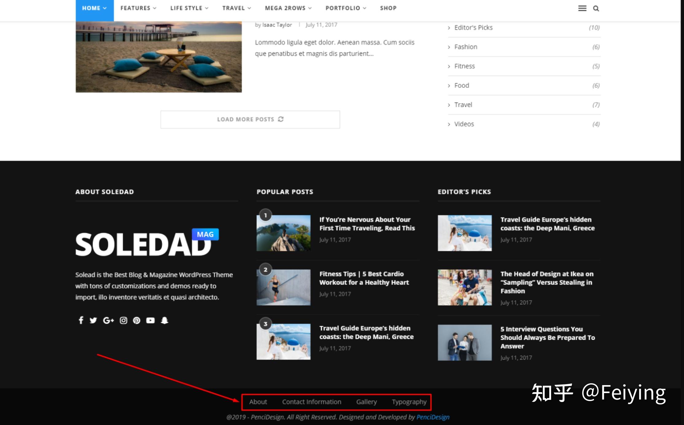The height and width of the screenshot is (425, 684).
Task: Click the Snapchat social icon
Action: tap(165, 320)
